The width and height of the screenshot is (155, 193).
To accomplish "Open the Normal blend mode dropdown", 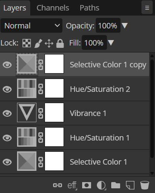I will click(x=31, y=26).
